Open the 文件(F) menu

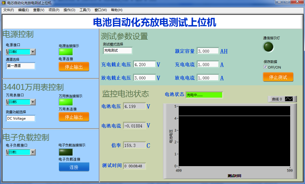9,10
